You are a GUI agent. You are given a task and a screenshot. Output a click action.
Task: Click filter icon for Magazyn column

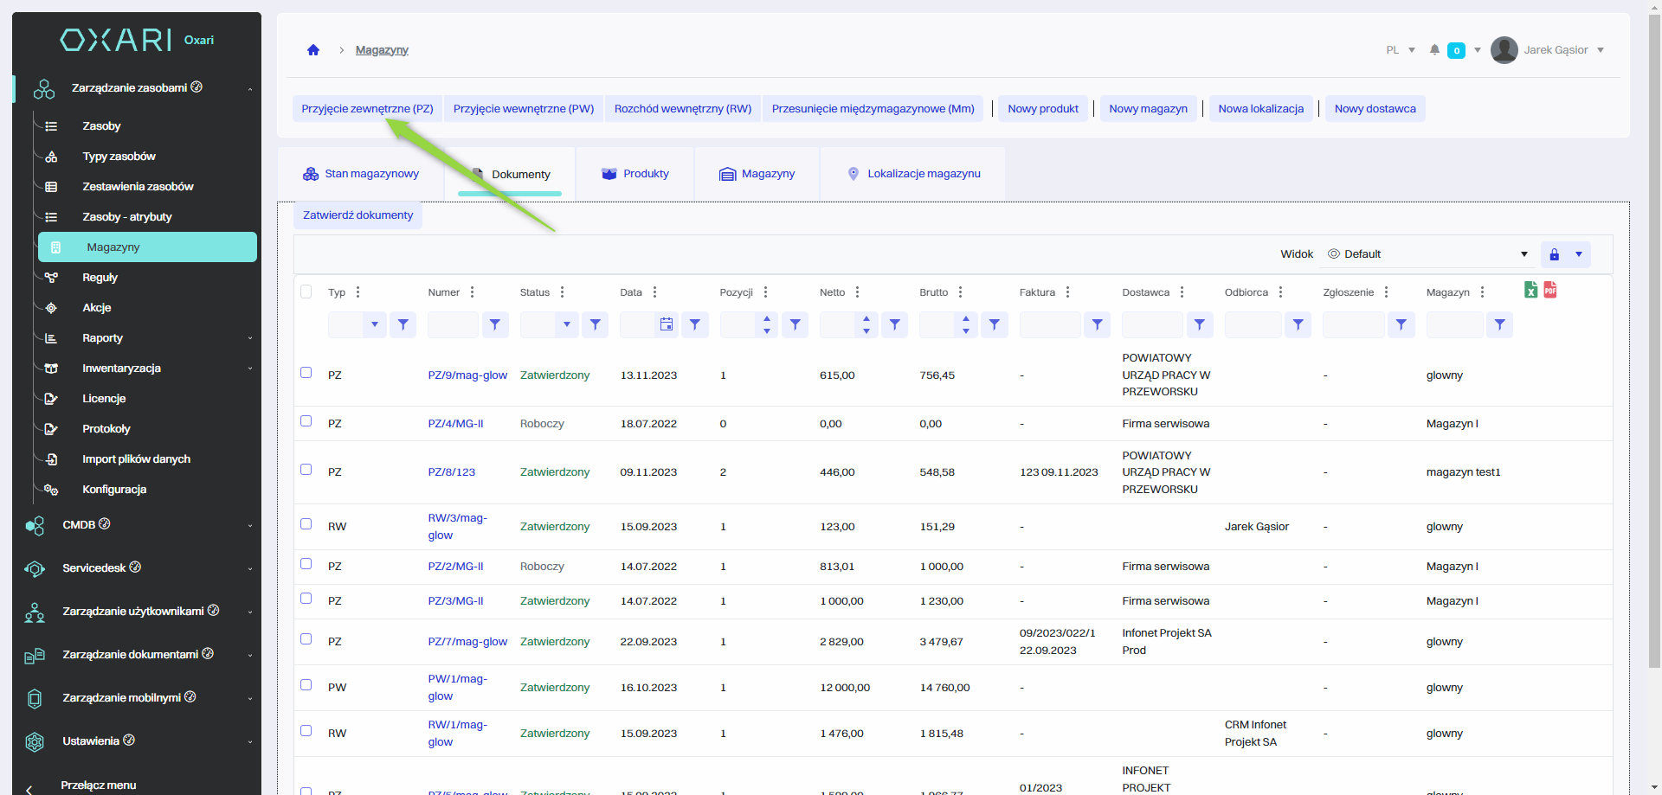[x=1499, y=324]
